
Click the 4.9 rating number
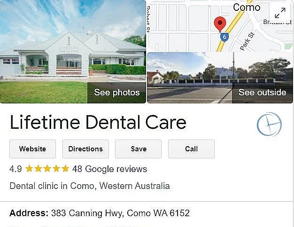(x=15, y=169)
